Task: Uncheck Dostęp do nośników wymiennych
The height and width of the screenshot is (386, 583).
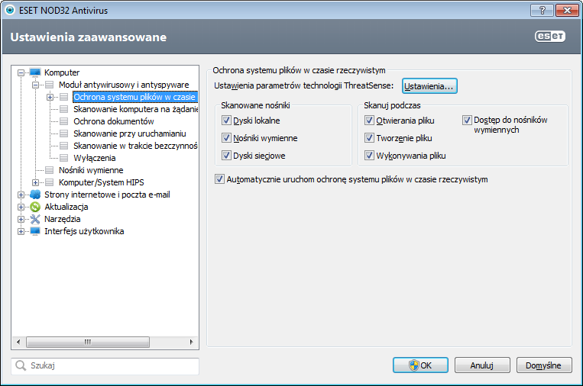Action: coord(467,120)
